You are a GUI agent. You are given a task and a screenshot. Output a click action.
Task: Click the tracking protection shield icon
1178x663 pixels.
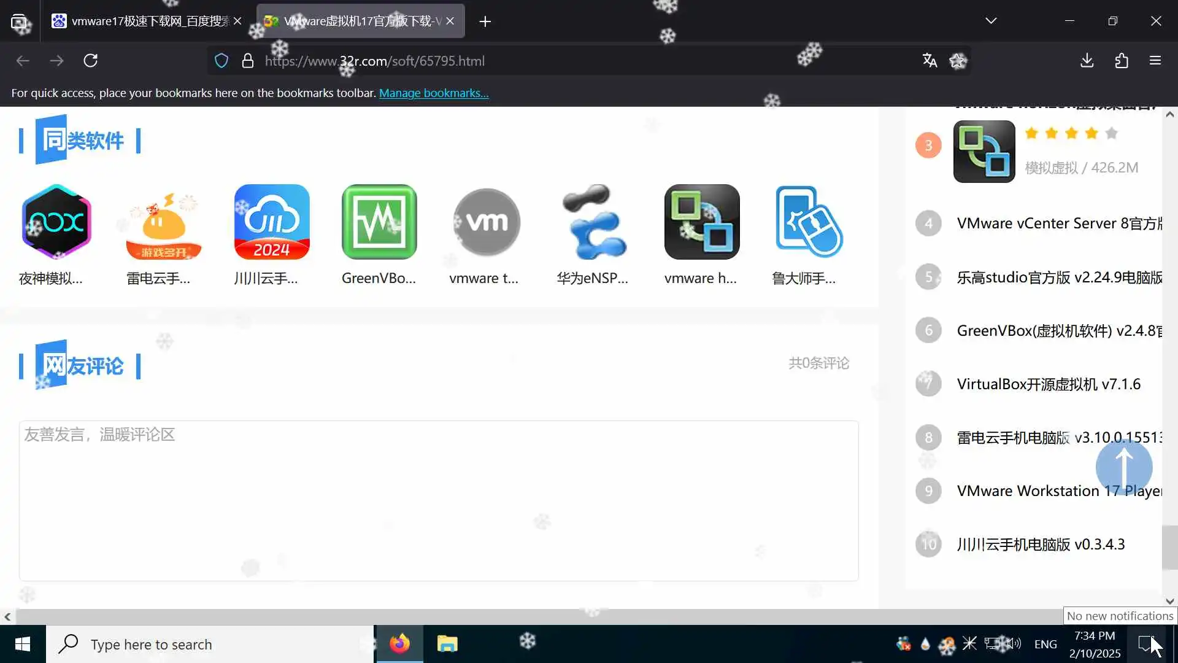click(x=221, y=61)
